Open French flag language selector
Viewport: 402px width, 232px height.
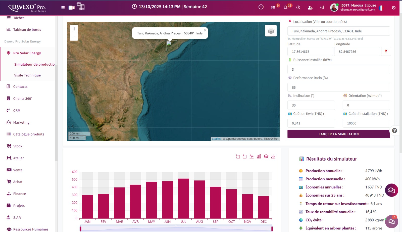tap(381, 8)
